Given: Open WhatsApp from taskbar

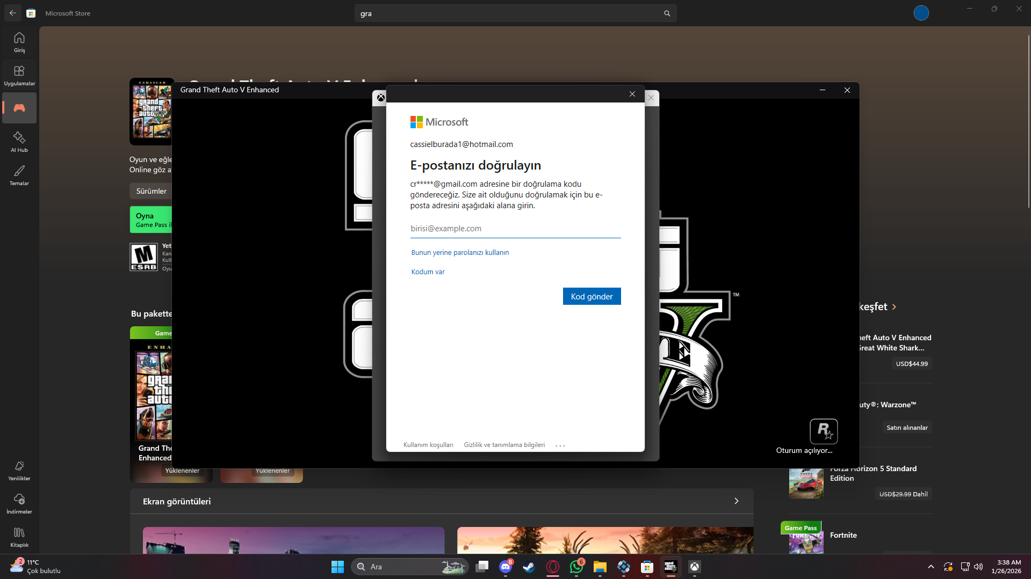Looking at the screenshot, I should [x=576, y=567].
